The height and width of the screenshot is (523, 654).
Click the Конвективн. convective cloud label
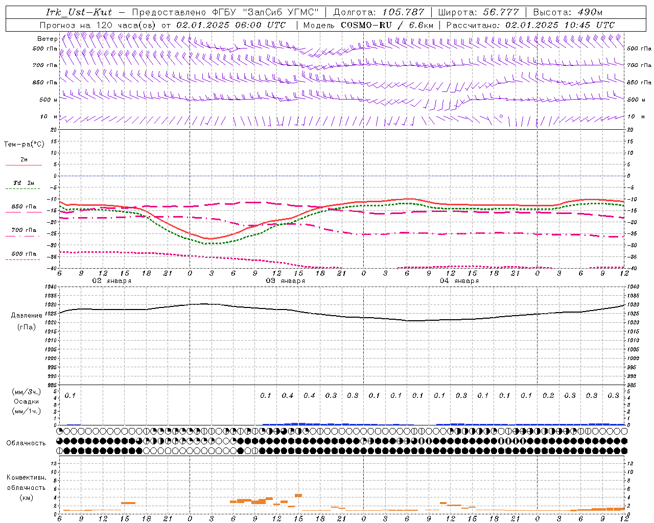tap(26, 478)
